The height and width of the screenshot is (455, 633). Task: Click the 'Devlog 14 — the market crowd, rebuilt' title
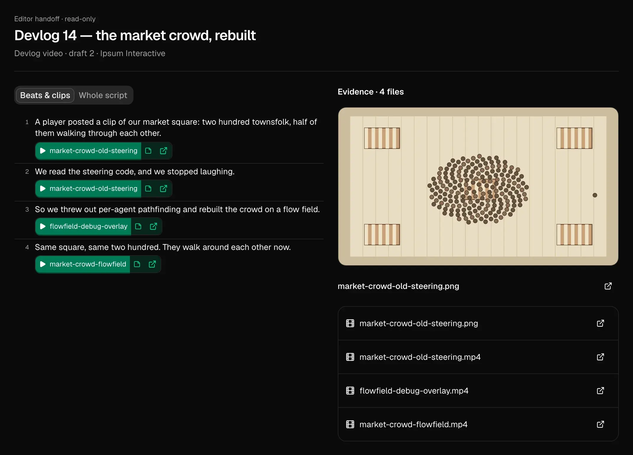(x=135, y=35)
